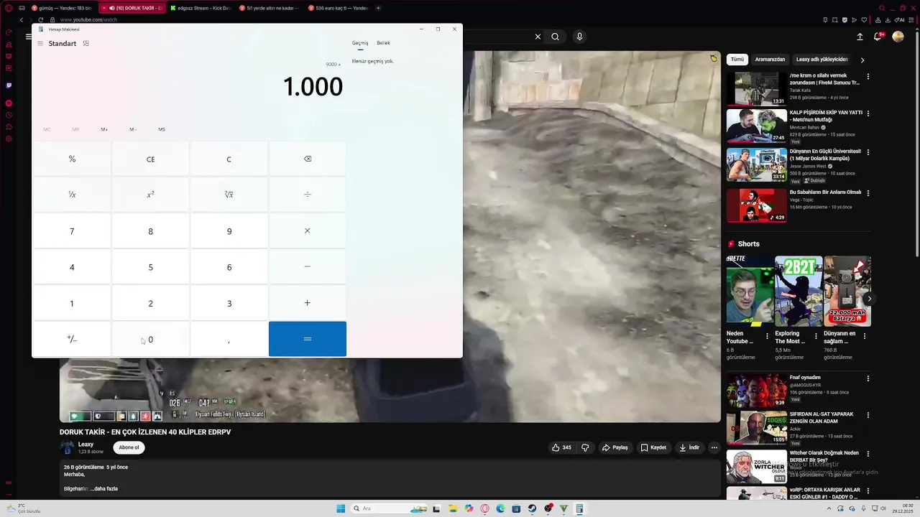Open the gümüş Yandex browser tab
The width and height of the screenshot is (920, 517).
(x=62, y=8)
